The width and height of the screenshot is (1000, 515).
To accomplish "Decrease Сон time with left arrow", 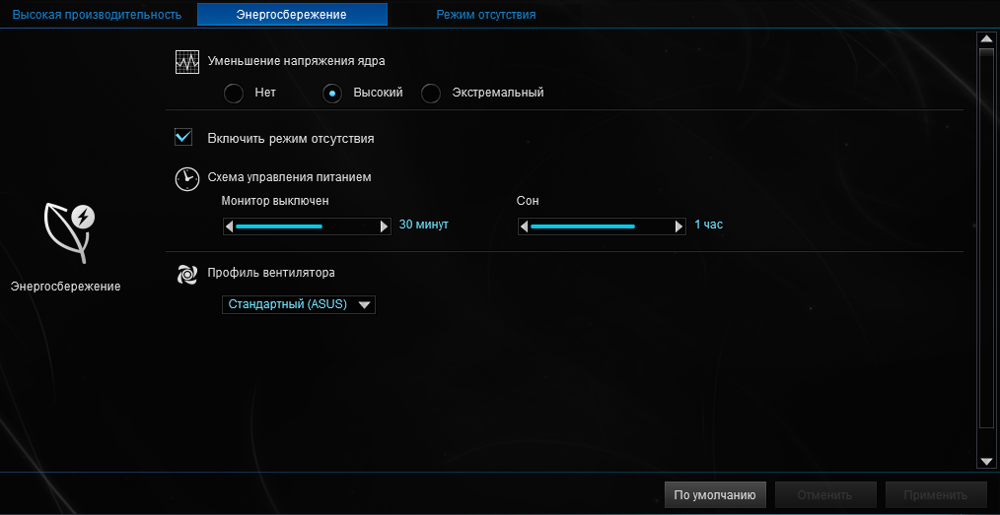I will click(525, 226).
